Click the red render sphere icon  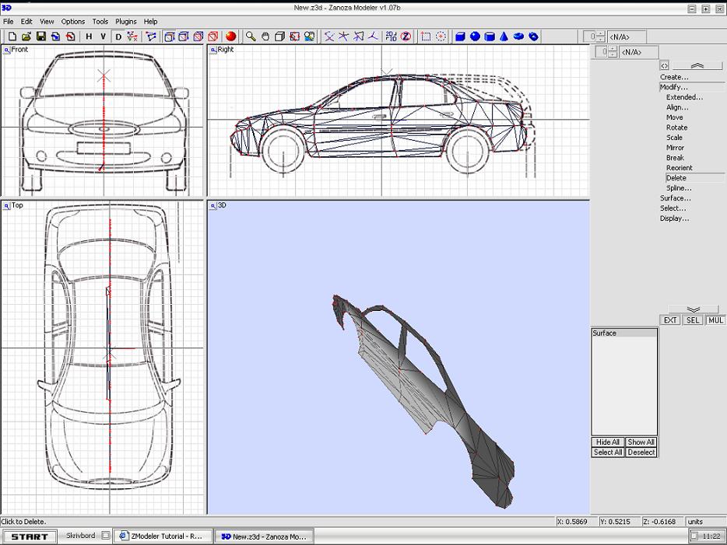point(230,37)
